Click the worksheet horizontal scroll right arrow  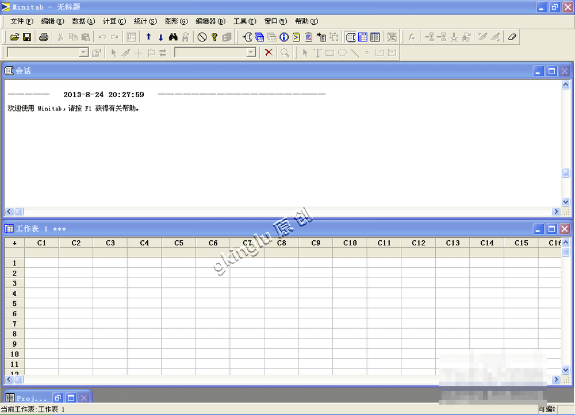coord(556,379)
